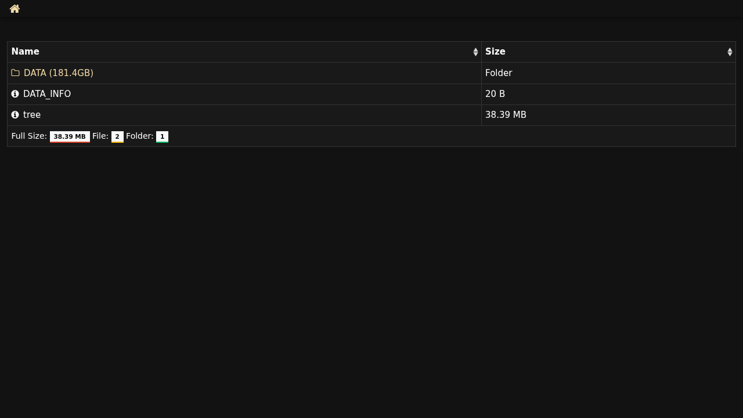Click the 38.39 MB size cell for tree

tap(506, 115)
